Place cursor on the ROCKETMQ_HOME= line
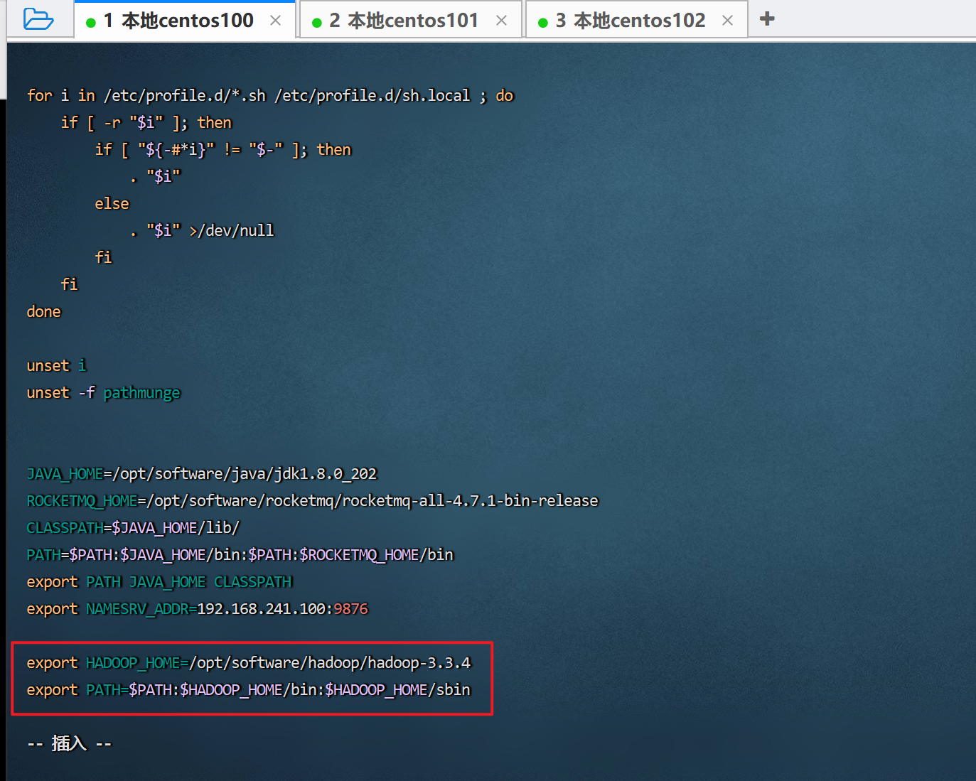 pyautogui.click(x=313, y=501)
